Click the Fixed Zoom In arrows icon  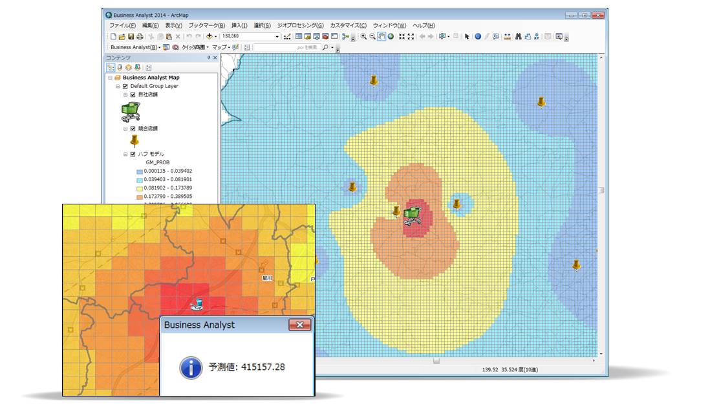[402, 37]
